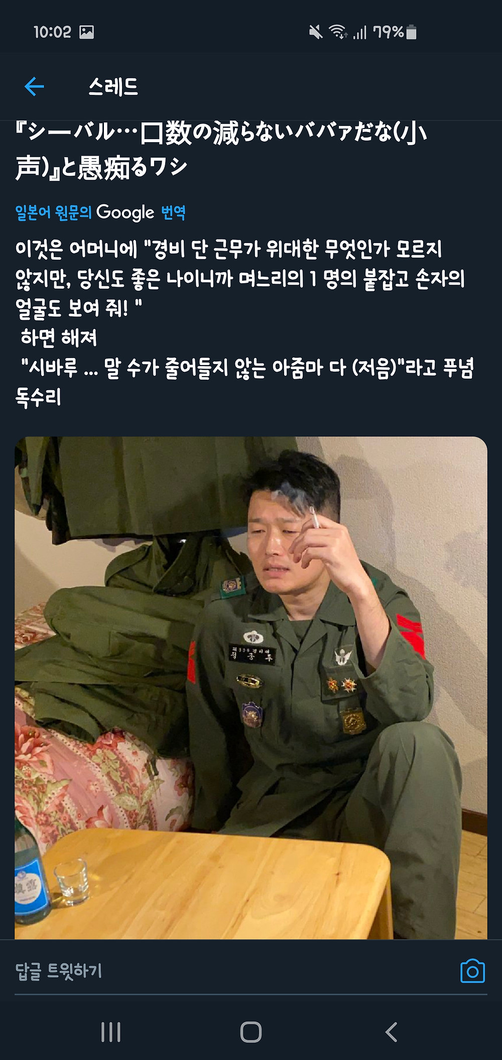Tap the blue back arrow beside 스레드
Image resolution: width=502 pixels, height=1060 pixels.
pyautogui.click(x=35, y=87)
